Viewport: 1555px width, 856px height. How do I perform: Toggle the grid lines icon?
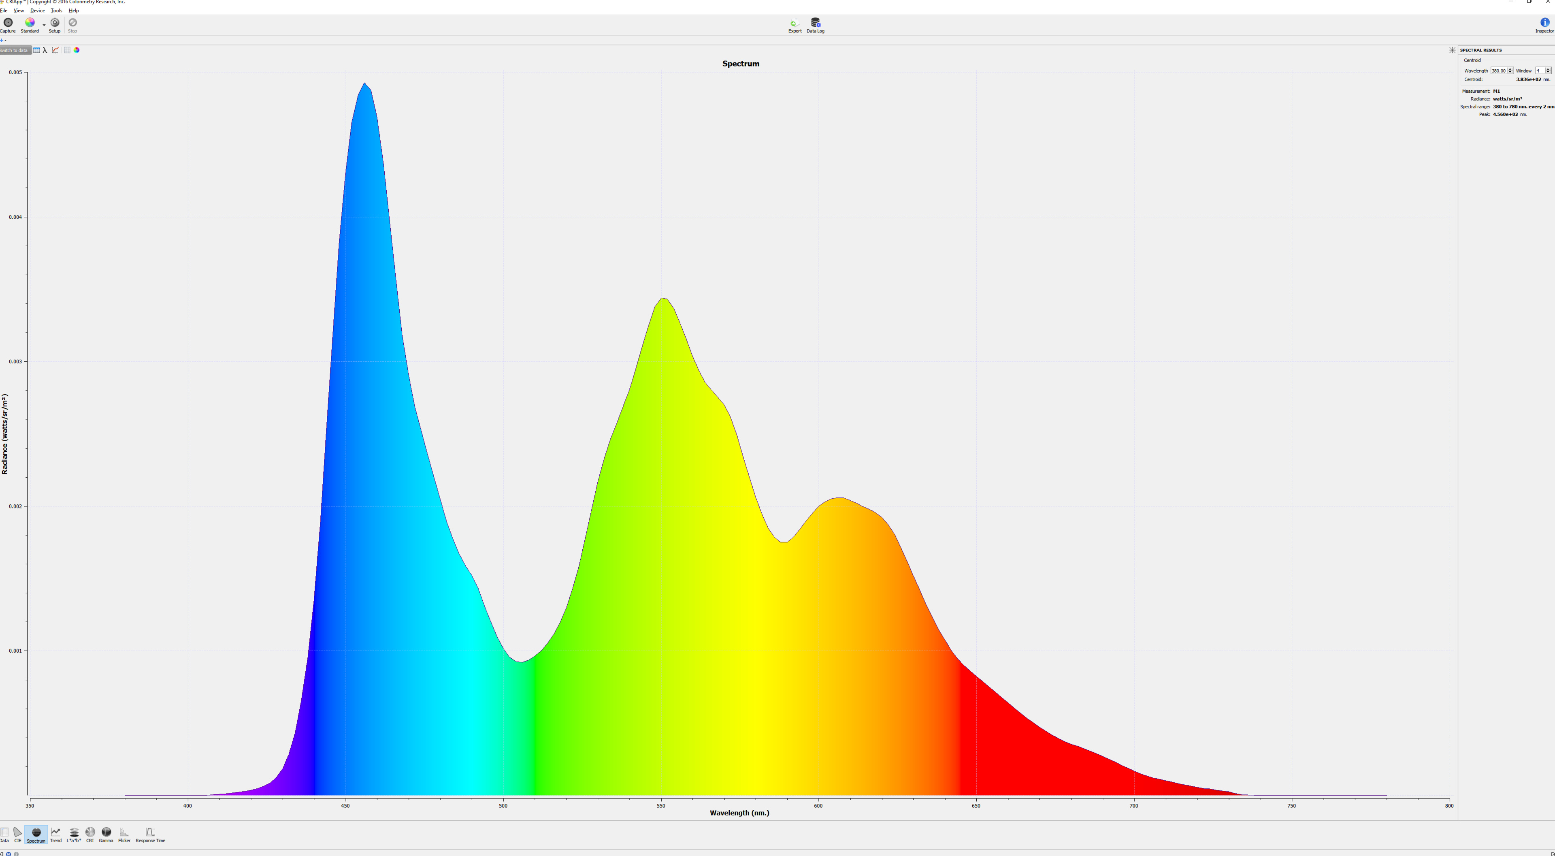pyautogui.click(x=67, y=50)
